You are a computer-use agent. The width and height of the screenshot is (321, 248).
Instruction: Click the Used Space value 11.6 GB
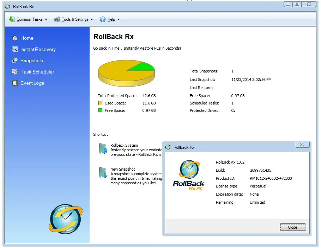(149, 103)
